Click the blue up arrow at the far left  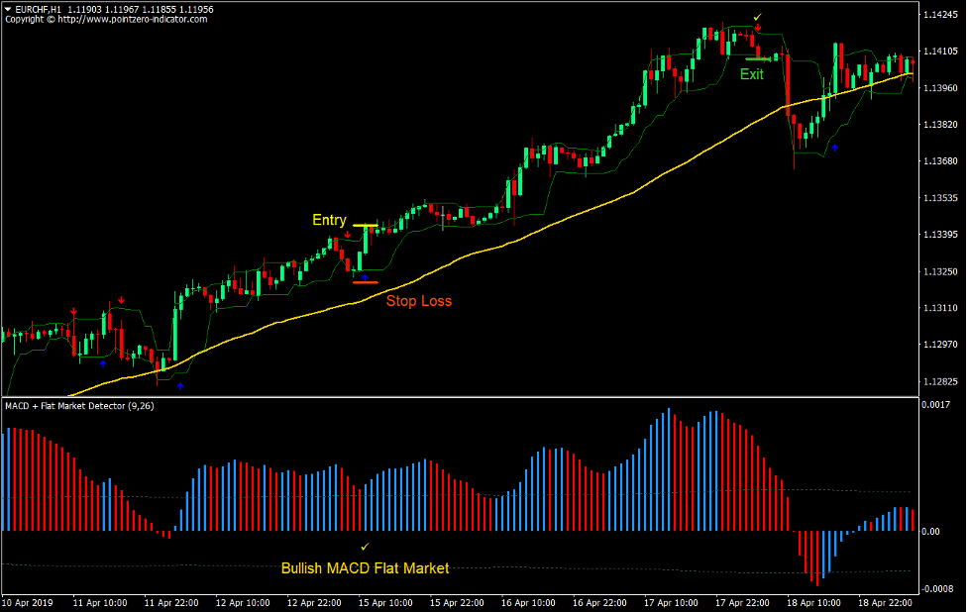tap(103, 363)
